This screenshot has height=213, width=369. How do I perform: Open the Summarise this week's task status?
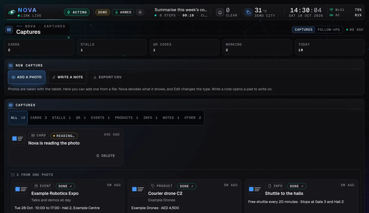[x=181, y=12]
